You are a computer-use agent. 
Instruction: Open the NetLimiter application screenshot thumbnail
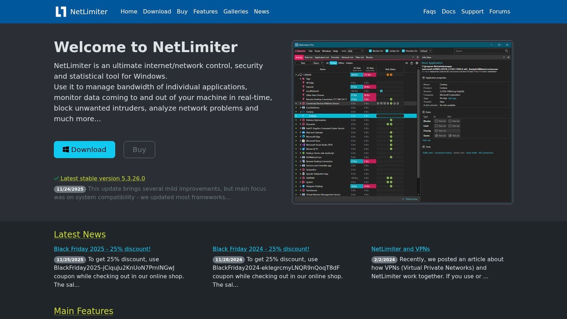(x=403, y=122)
